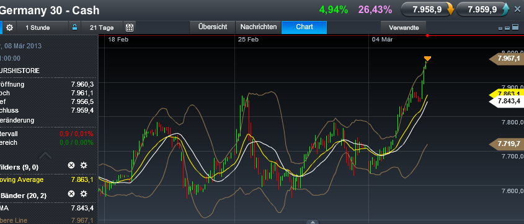Open the 21 Tage range dropdown
524x224 pixels.
pyautogui.click(x=102, y=28)
